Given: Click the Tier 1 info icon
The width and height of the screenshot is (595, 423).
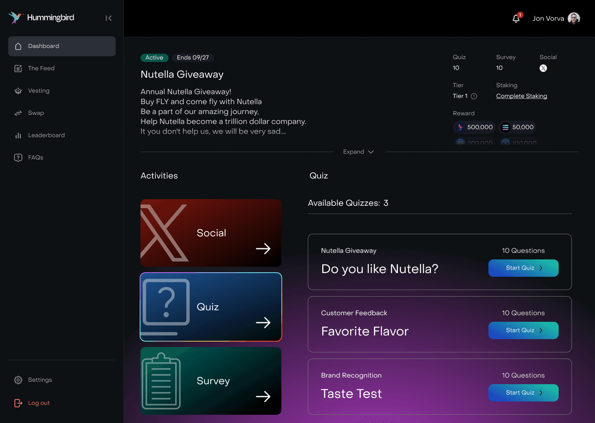Looking at the screenshot, I should 474,96.
